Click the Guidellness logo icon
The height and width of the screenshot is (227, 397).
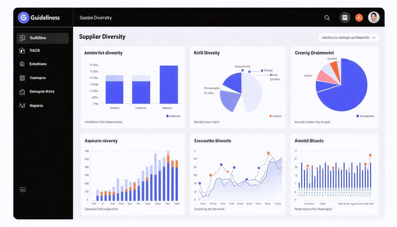point(23,18)
